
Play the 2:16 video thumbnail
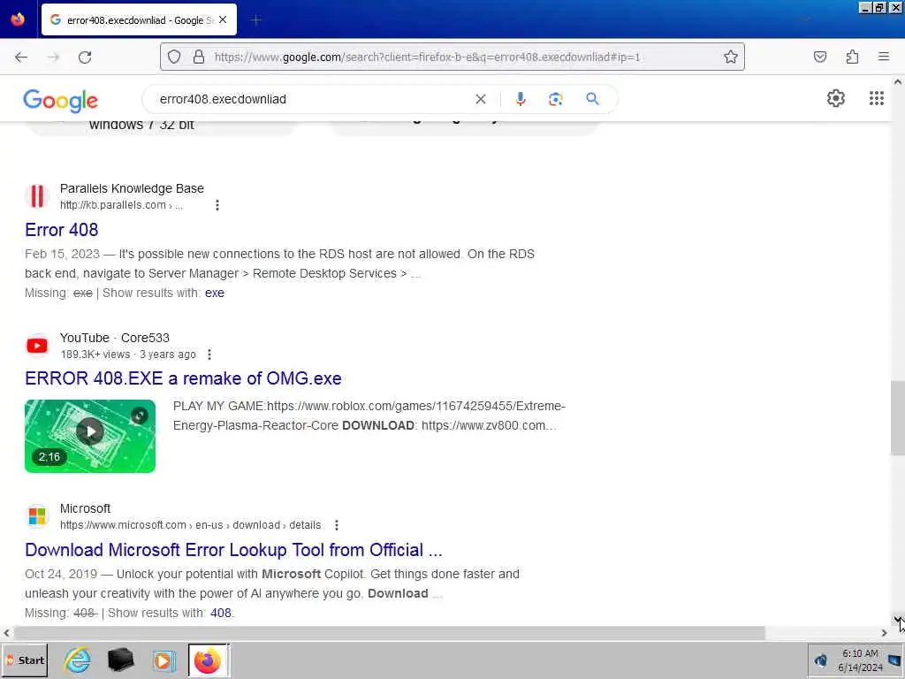tap(90, 436)
